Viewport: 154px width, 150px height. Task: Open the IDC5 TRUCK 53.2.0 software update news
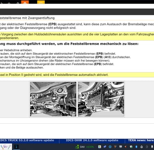click(x=27, y=140)
